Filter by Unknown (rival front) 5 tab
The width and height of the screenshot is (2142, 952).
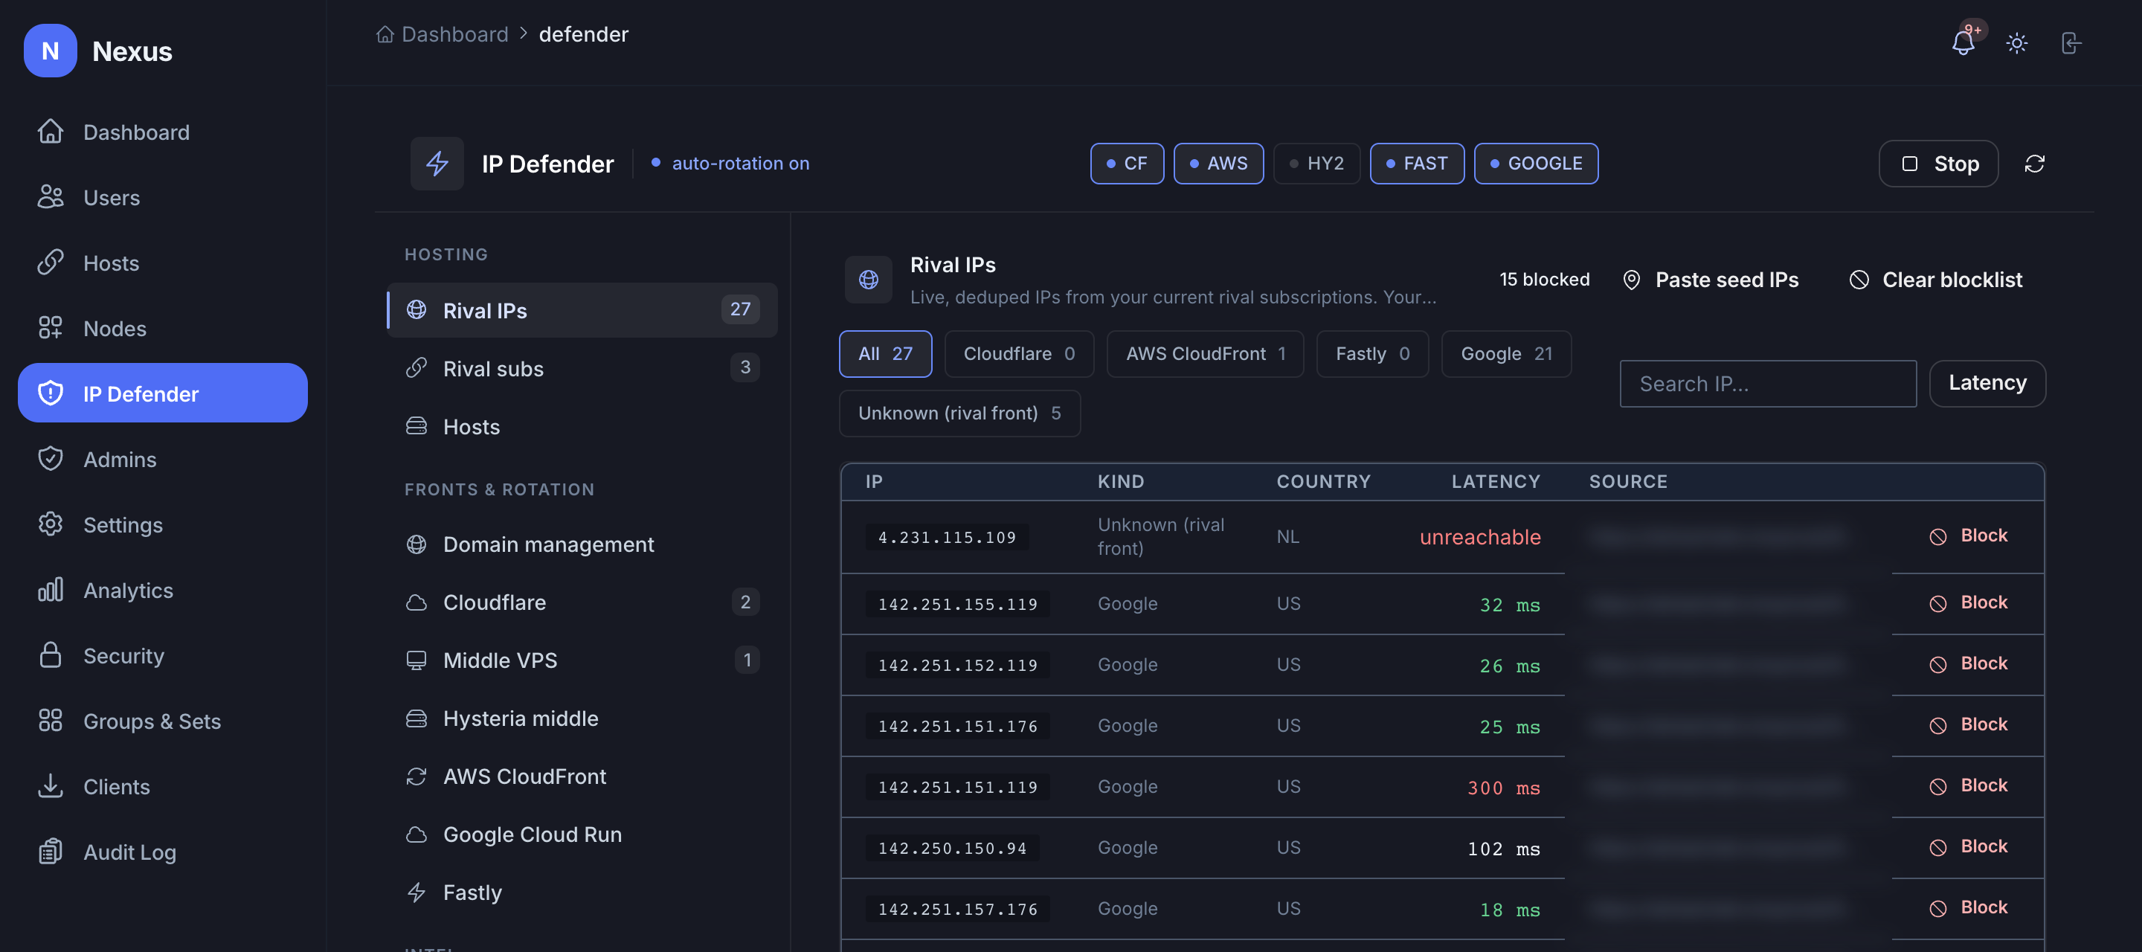[959, 414]
